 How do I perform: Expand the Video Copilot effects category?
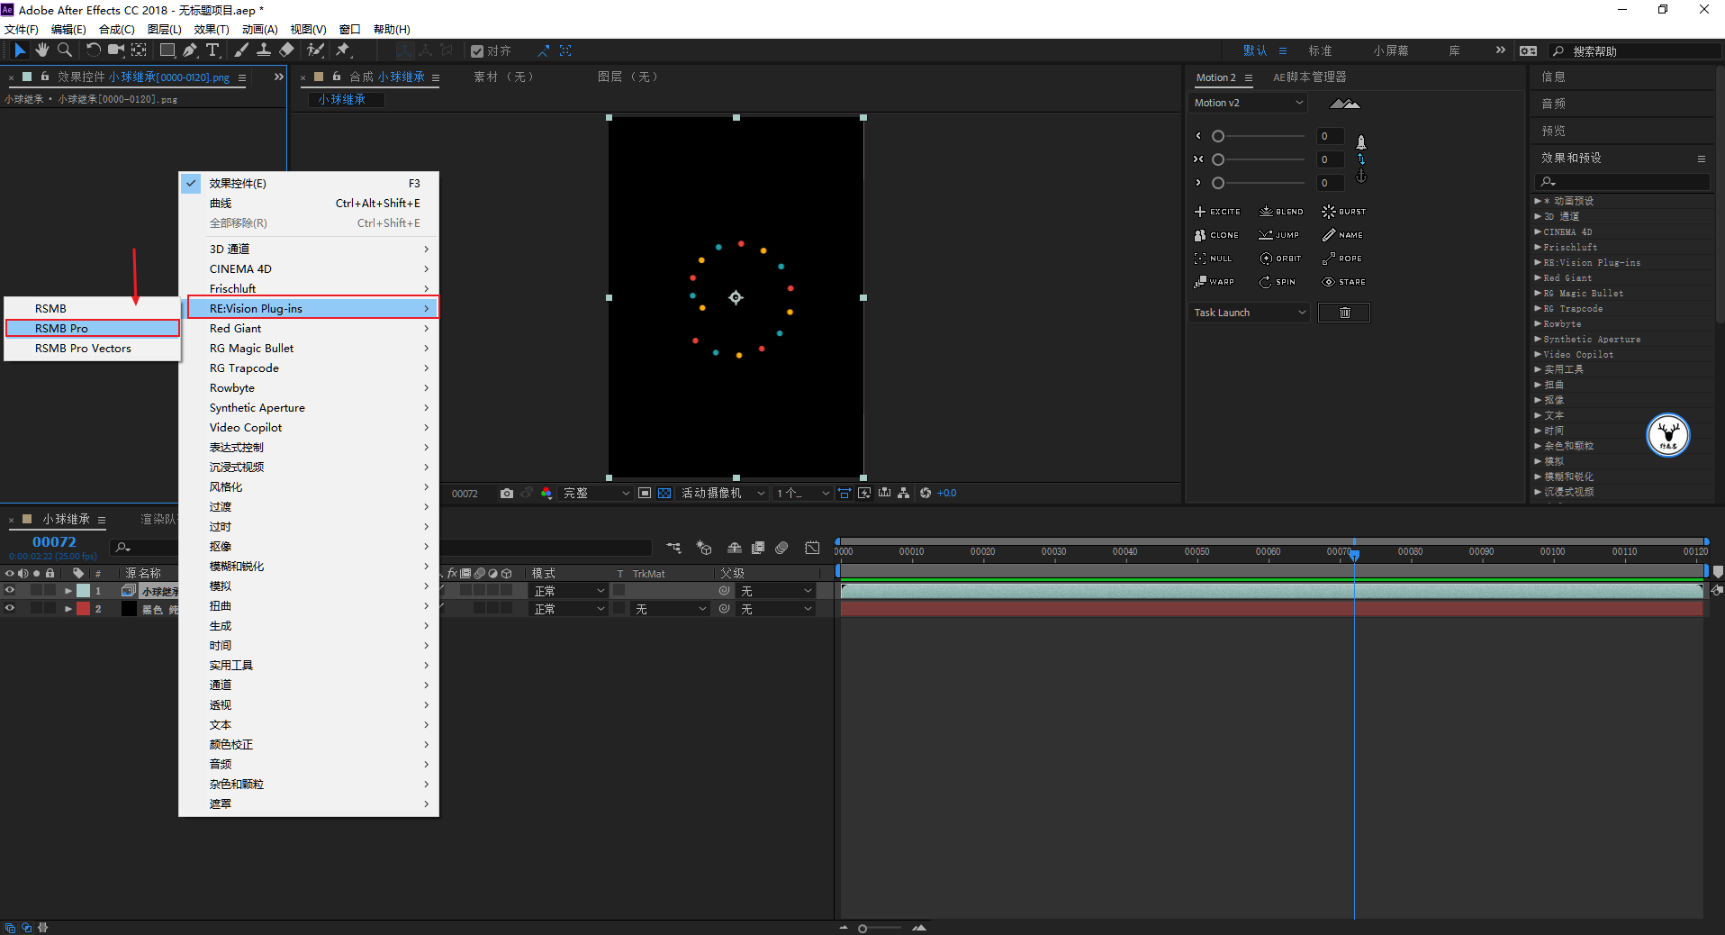[x=1538, y=355]
